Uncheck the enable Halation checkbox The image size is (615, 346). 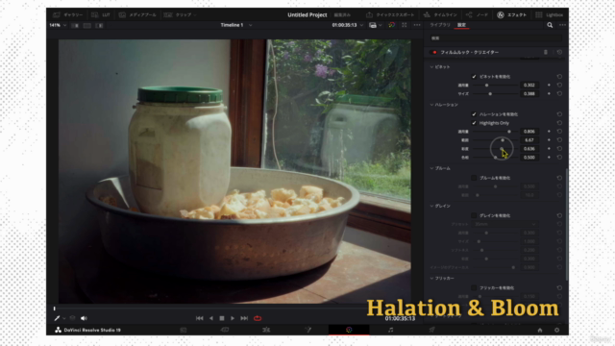point(474,114)
